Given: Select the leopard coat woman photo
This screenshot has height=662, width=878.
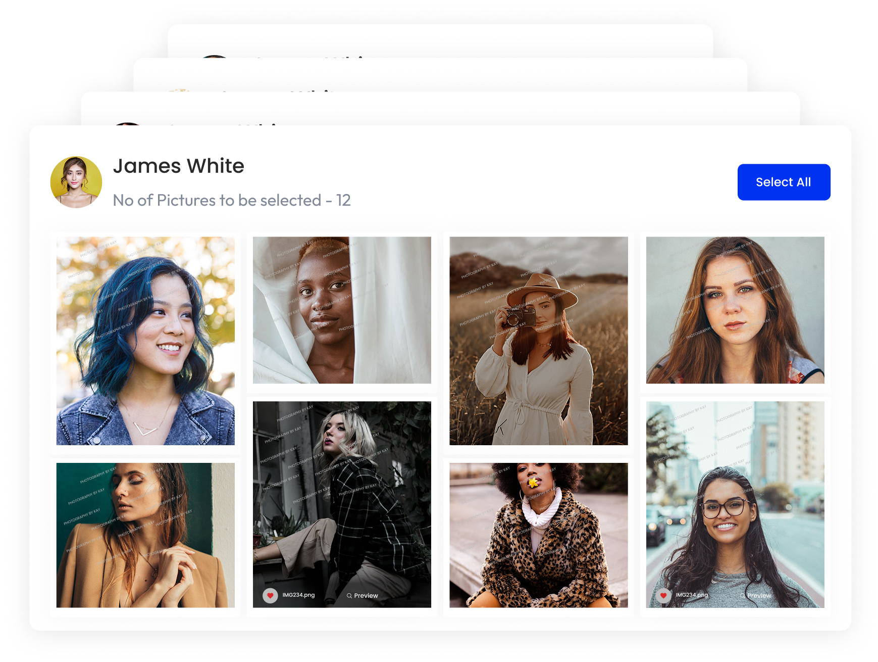Looking at the screenshot, I should [538, 535].
